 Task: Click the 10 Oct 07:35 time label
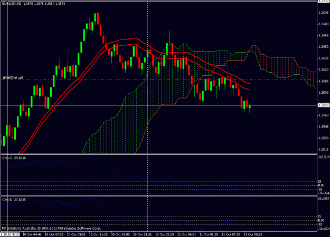[x=54, y=234]
